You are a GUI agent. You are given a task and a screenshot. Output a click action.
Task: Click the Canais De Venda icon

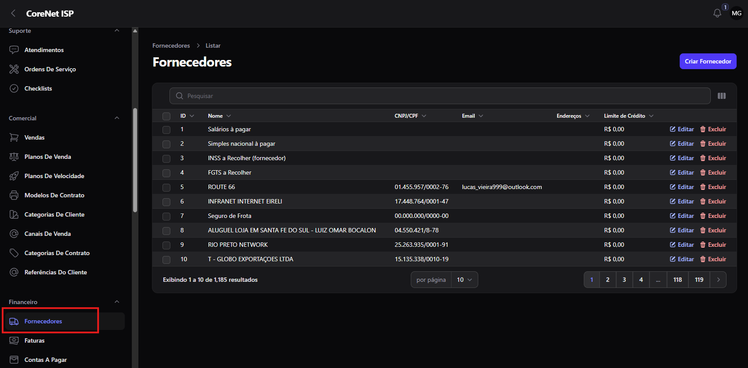14,234
